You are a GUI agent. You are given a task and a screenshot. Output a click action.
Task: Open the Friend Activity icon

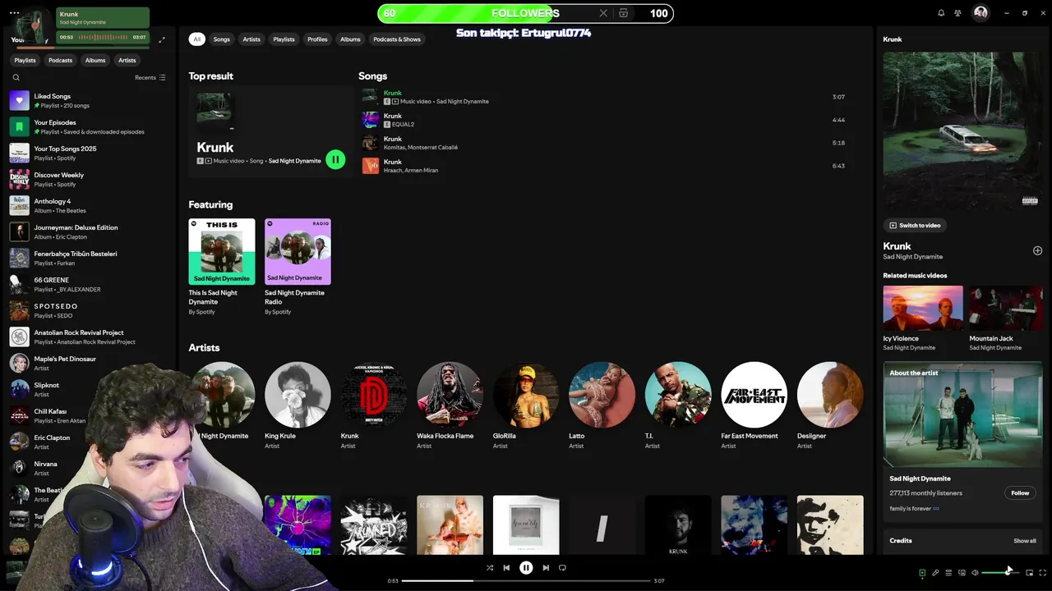[957, 13]
